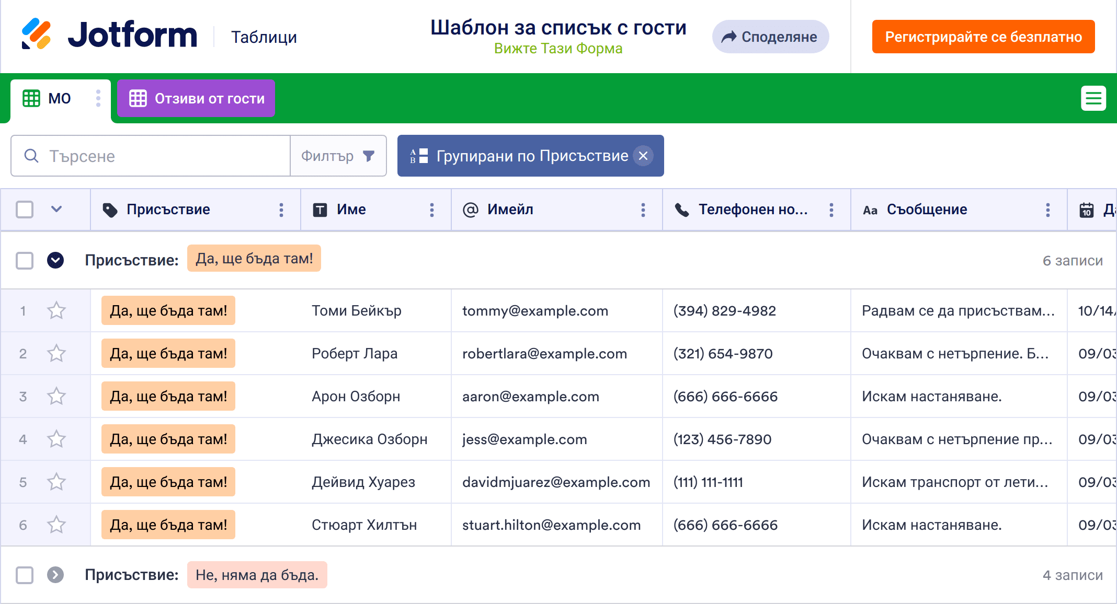
Task: Open Присъствие column options menu
Action: (x=281, y=210)
